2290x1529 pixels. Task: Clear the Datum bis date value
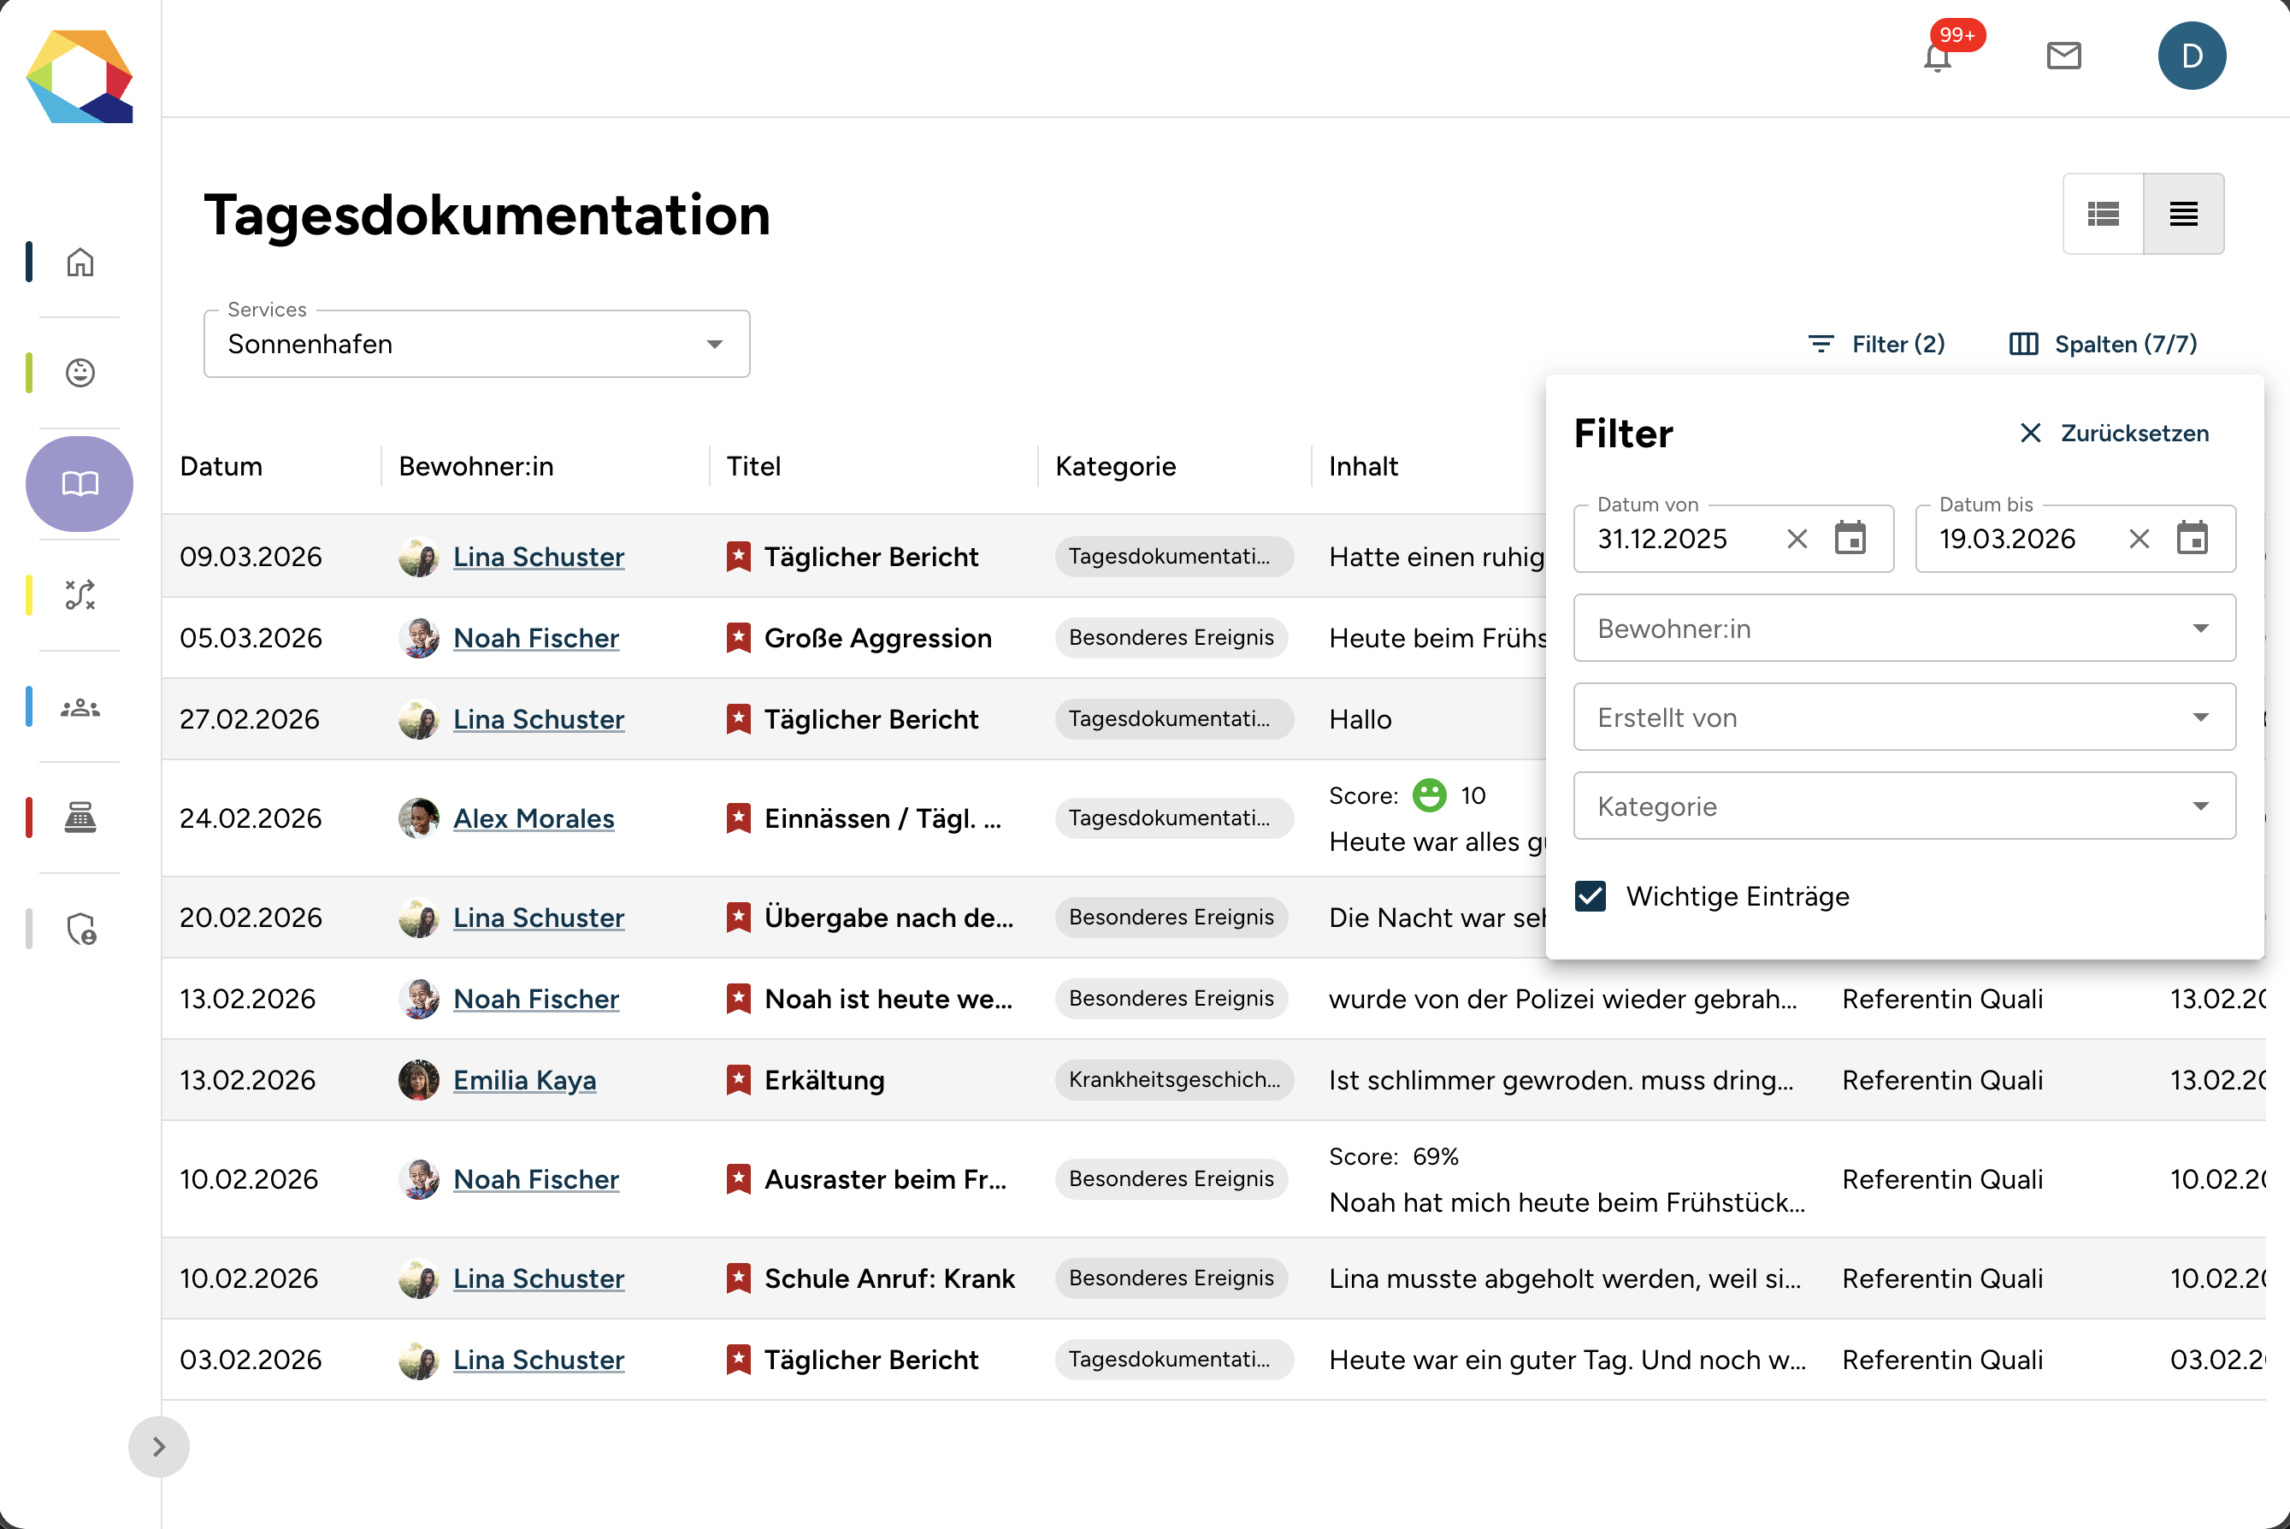coord(2139,538)
